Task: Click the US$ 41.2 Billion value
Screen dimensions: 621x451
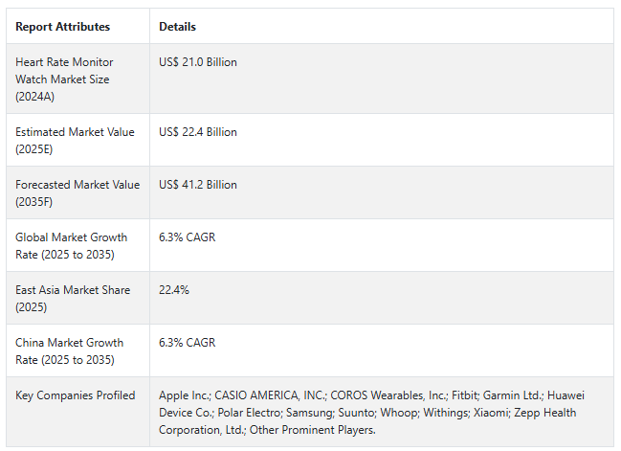Action: (x=198, y=185)
